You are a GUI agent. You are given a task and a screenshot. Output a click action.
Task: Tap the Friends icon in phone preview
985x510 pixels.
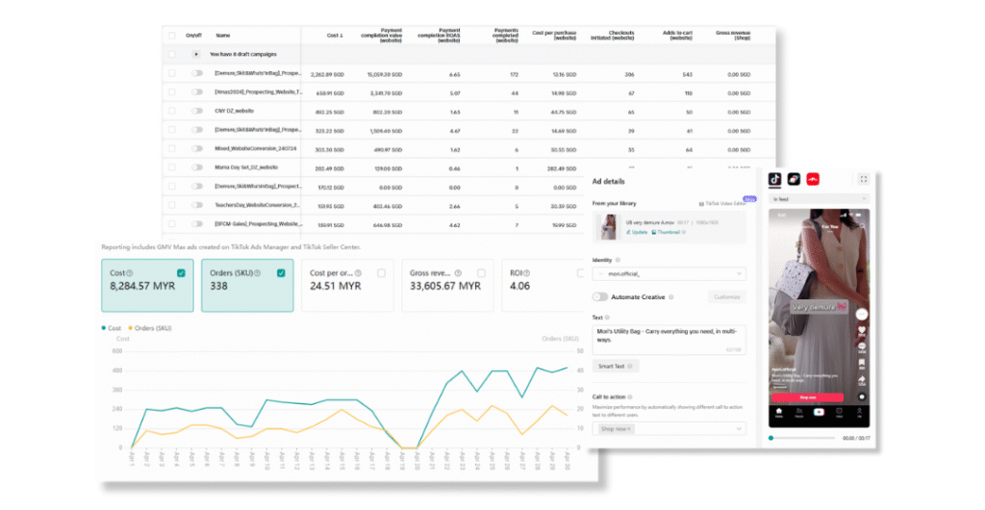[799, 412]
